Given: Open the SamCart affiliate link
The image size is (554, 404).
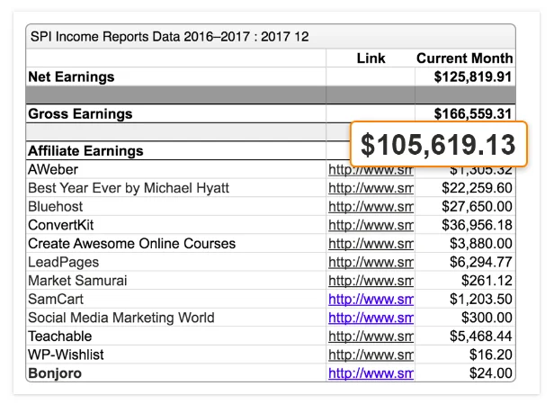Looking at the screenshot, I should [371, 299].
